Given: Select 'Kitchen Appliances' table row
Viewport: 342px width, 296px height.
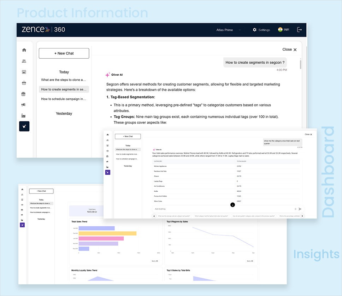Looking at the screenshot, I should coord(226,166).
